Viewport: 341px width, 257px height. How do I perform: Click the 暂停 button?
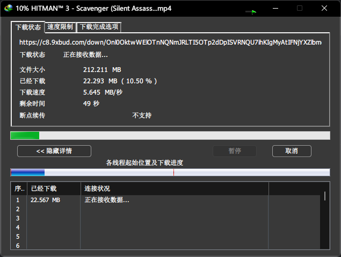[235, 151]
